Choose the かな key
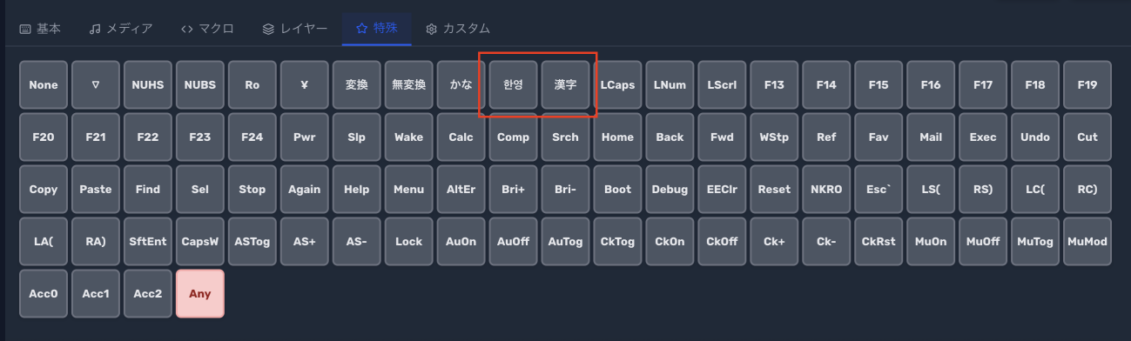This screenshot has height=341, width=1131. tap(461, 85)
